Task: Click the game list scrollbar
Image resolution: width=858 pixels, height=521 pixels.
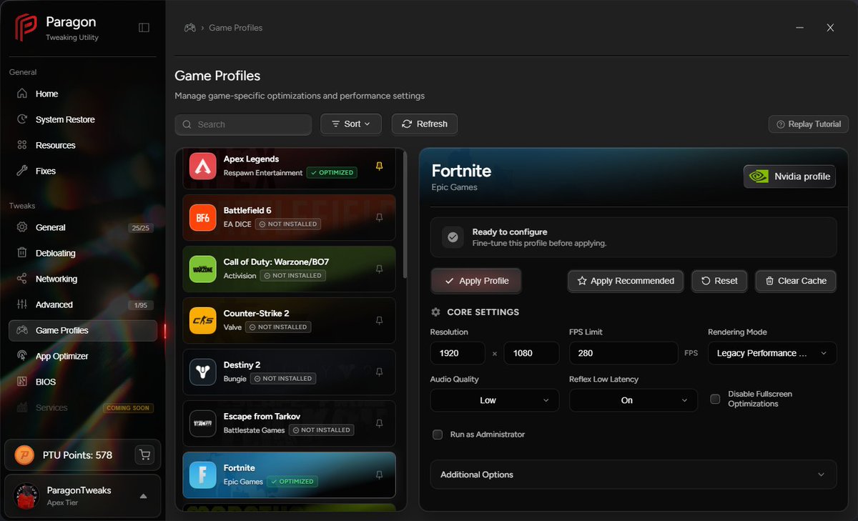Action: pyautogui.click(x=405, y=214)
